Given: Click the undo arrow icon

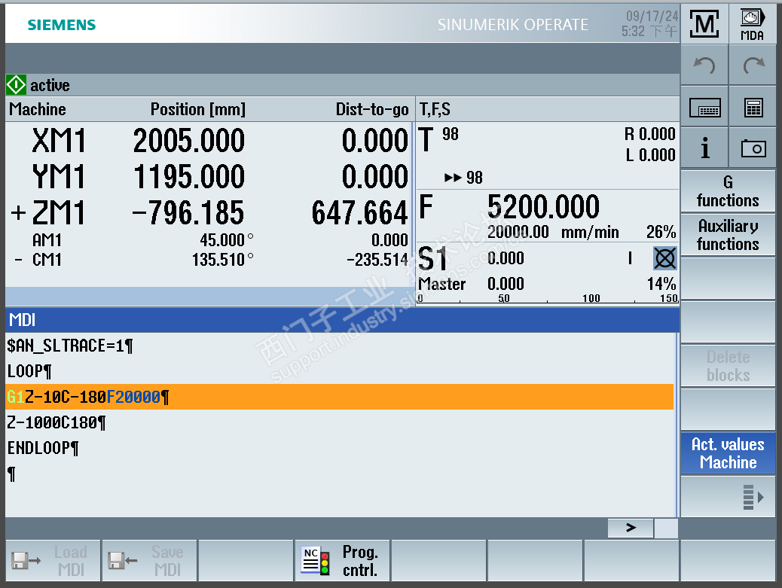Looking at the screenshot, I should (x=704, y=66).
